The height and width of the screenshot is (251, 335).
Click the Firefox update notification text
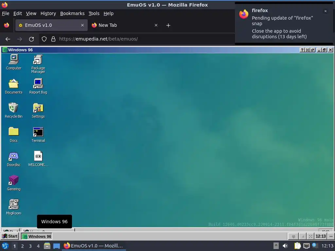pyautogui.click(x=282, y=27)
